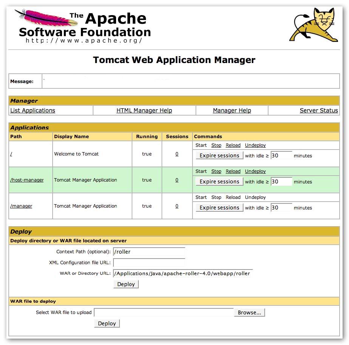Image resolution: width=349 pixels, height=345 pixels.
Task: Click sessions count for Welcome to Tomcat row
Action: click(177, 154)
